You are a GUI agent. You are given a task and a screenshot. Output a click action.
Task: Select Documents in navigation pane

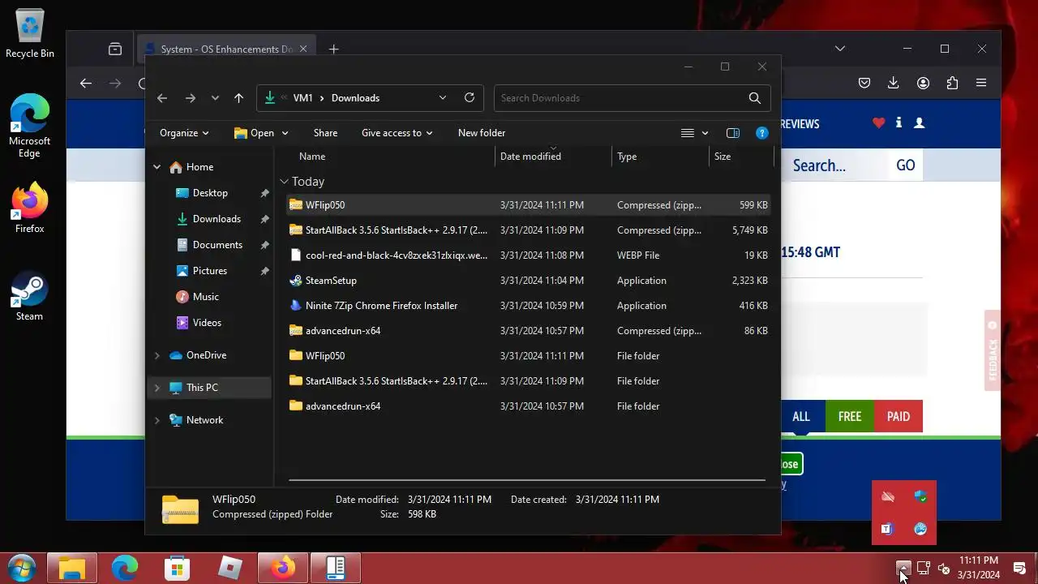coord(217,245)
